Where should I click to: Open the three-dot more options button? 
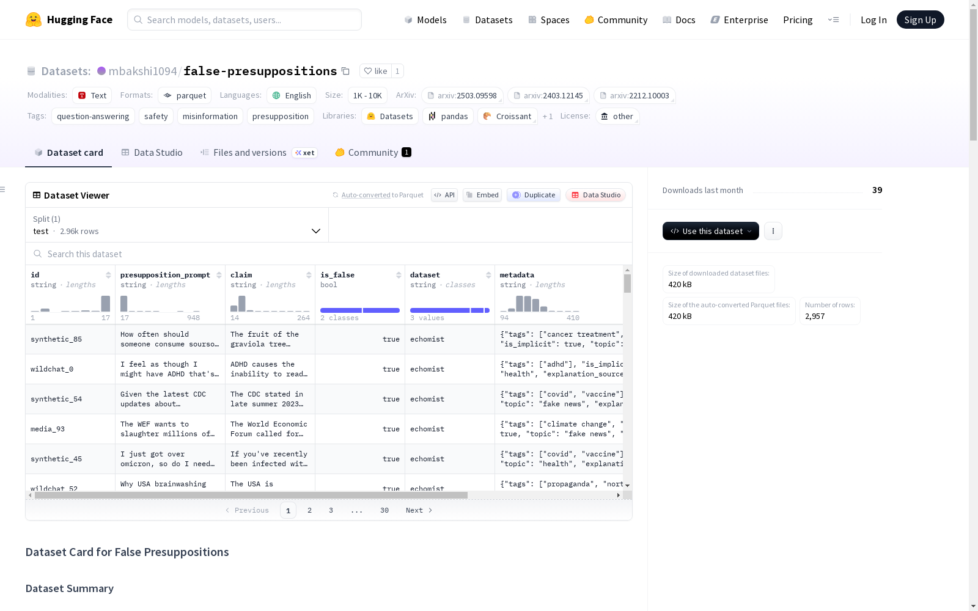773,231
